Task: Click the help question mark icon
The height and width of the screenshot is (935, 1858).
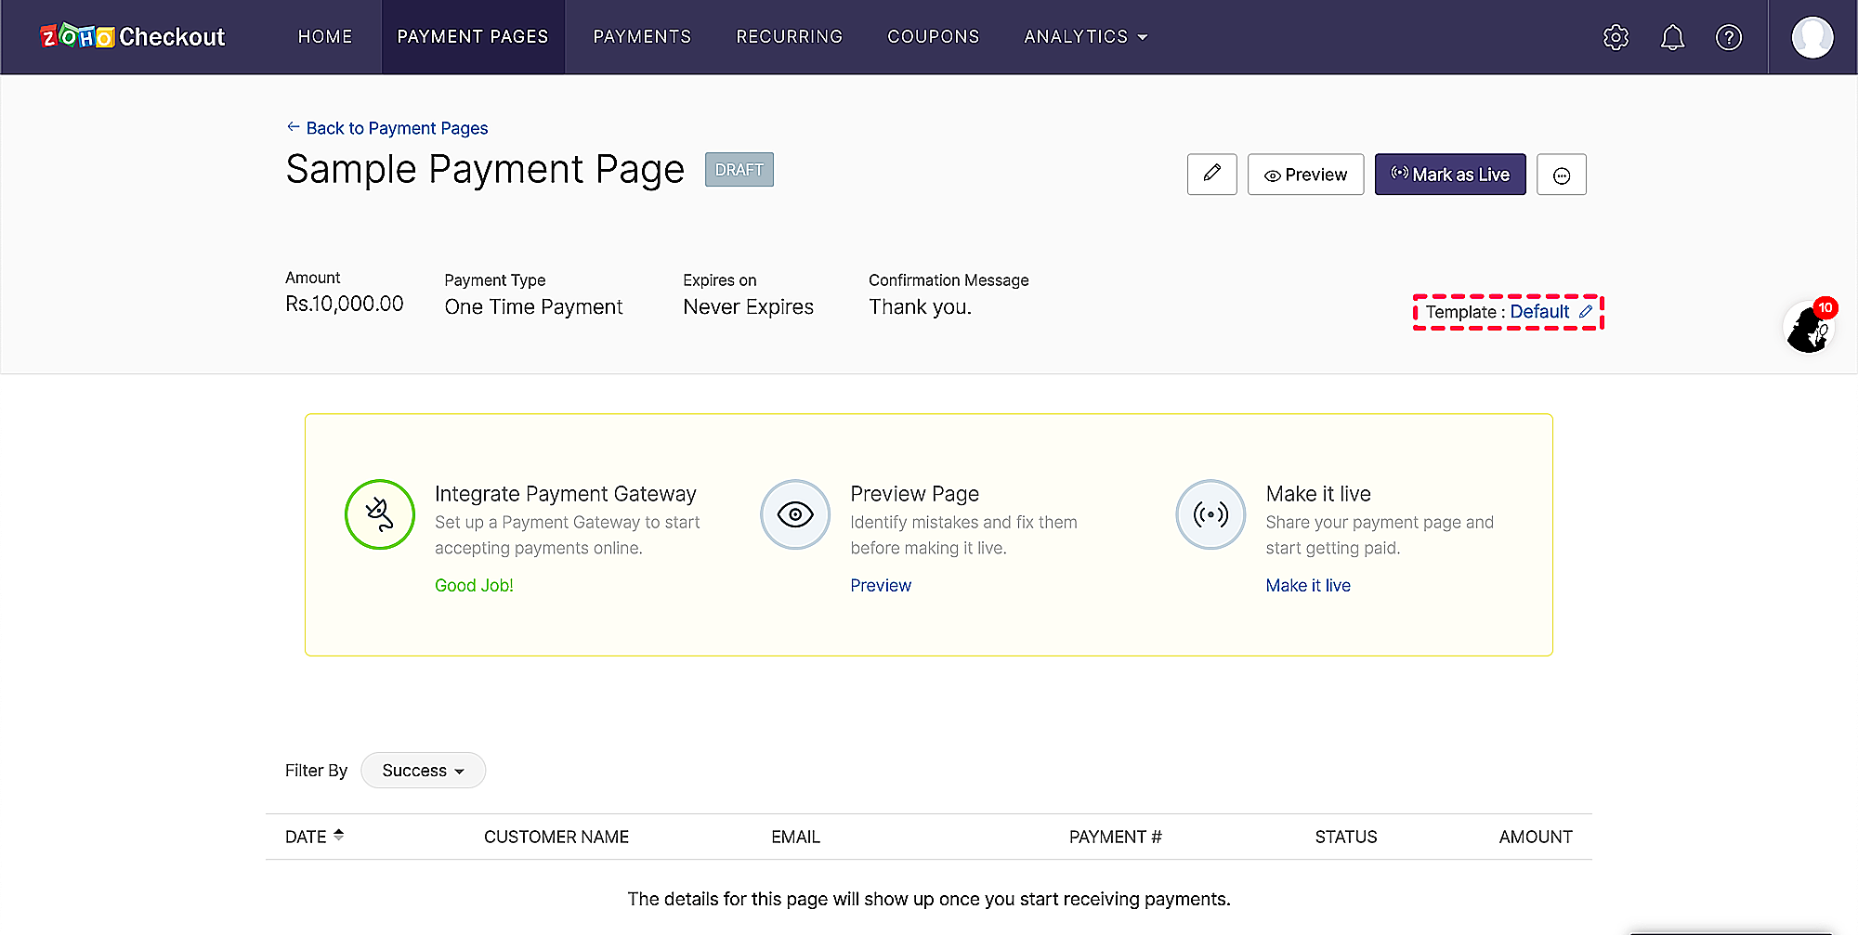Action: [1729, 37]
